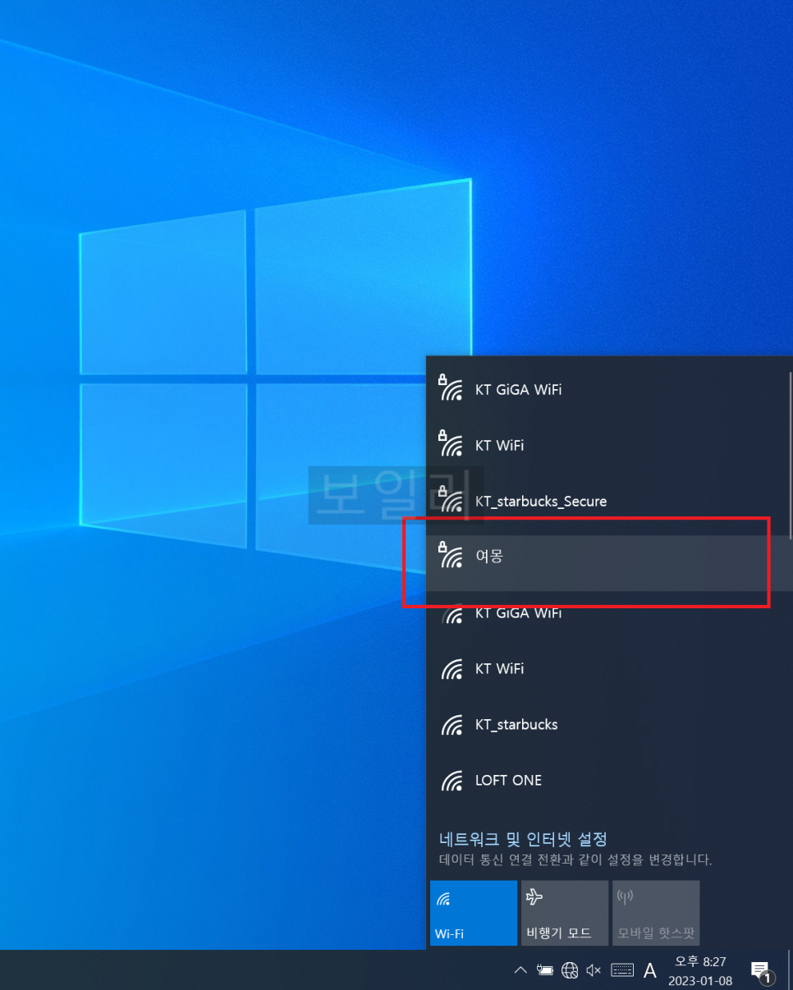The height and width of the screenshot is (990, 793).
Task: Click the globe network icon in taskbar
Action: pyautogui.click(x=570, y=971)
